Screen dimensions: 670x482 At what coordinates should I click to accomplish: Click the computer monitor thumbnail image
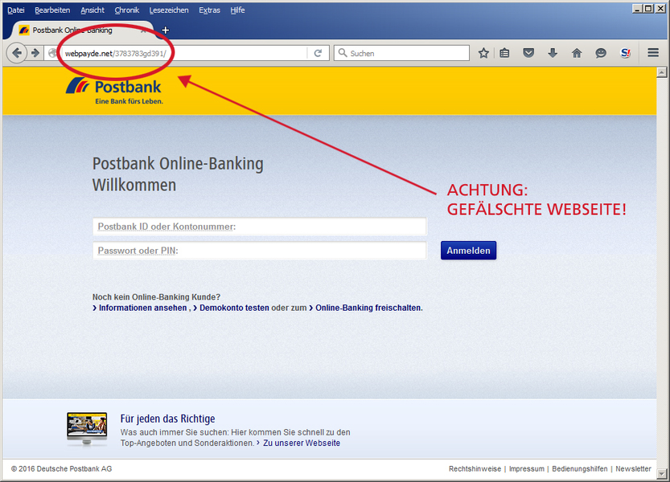click(x=87, y=429)
